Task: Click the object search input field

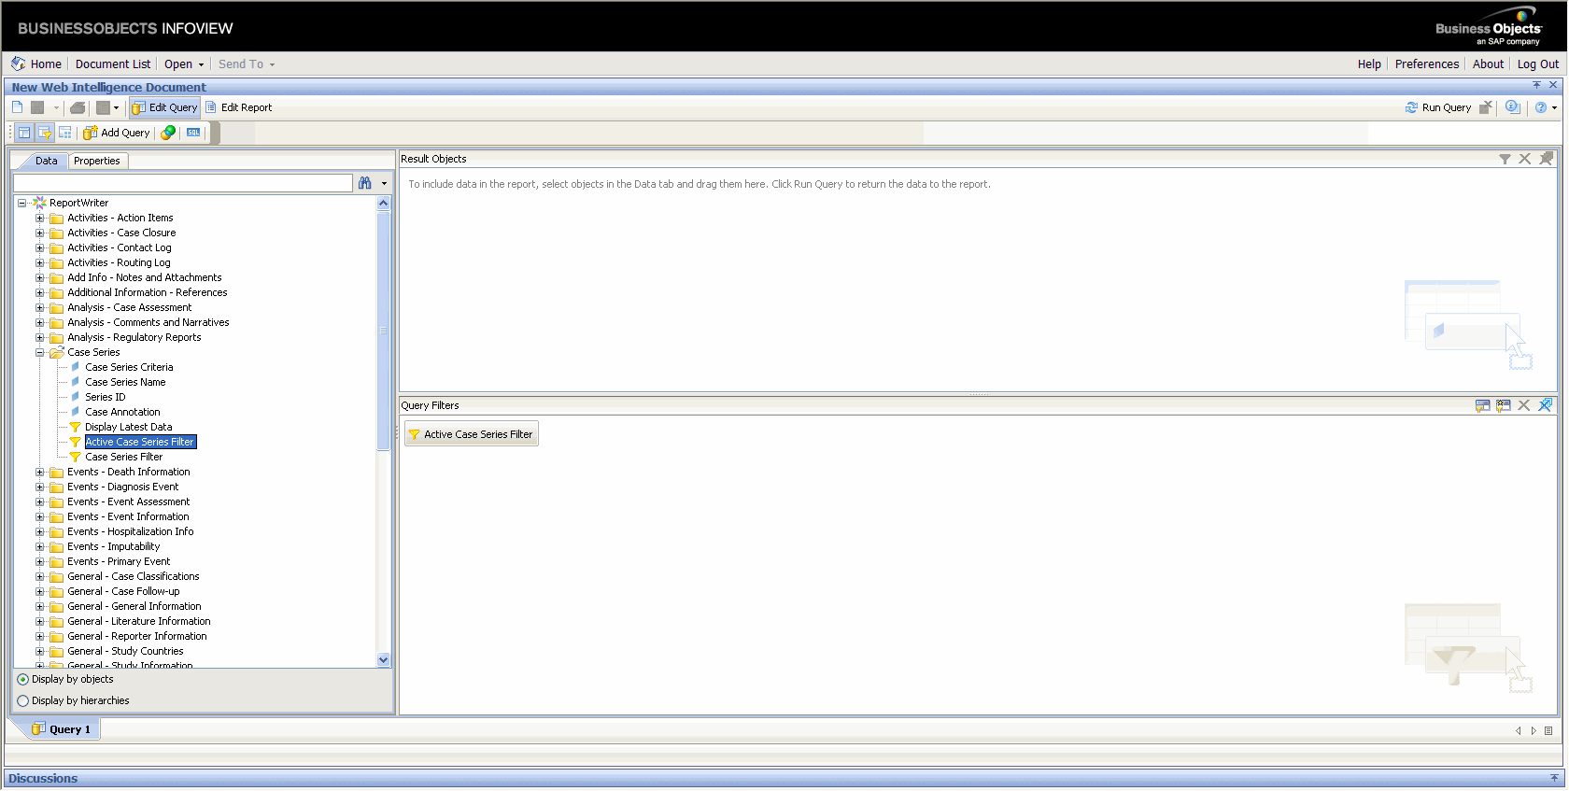Action: pos(183,183)
